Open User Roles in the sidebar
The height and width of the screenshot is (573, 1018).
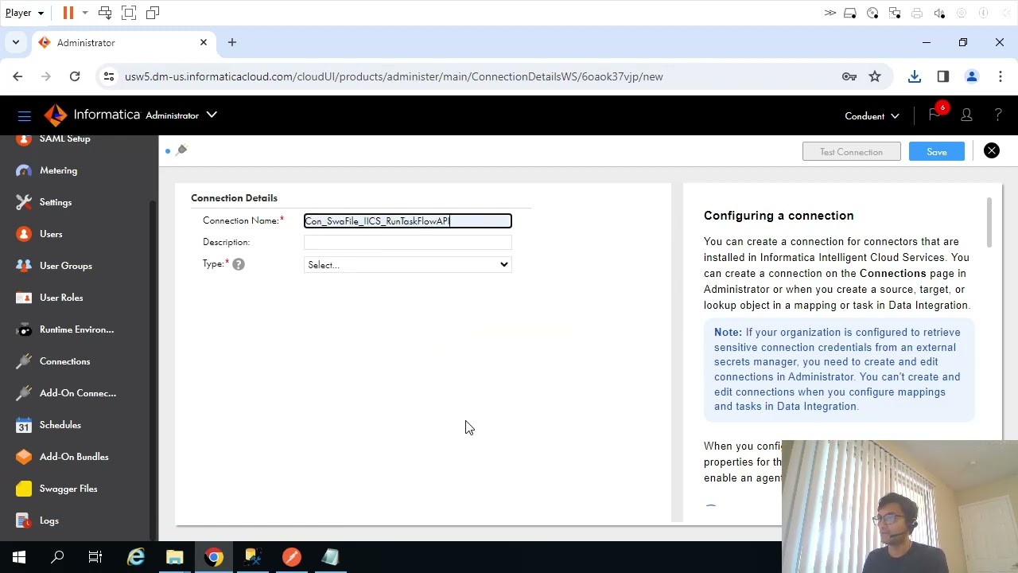click(x=60, y=298)
